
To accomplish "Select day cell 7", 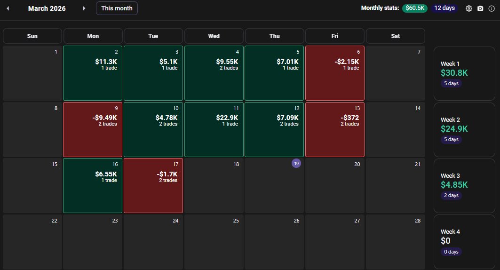I will click(396, 73).
